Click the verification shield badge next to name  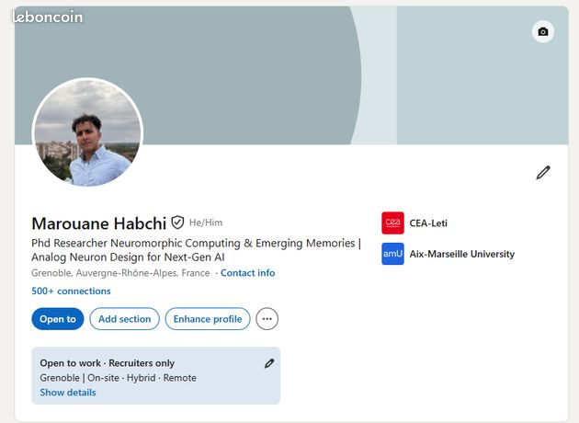pyautogui.click(x=177, y=223)
